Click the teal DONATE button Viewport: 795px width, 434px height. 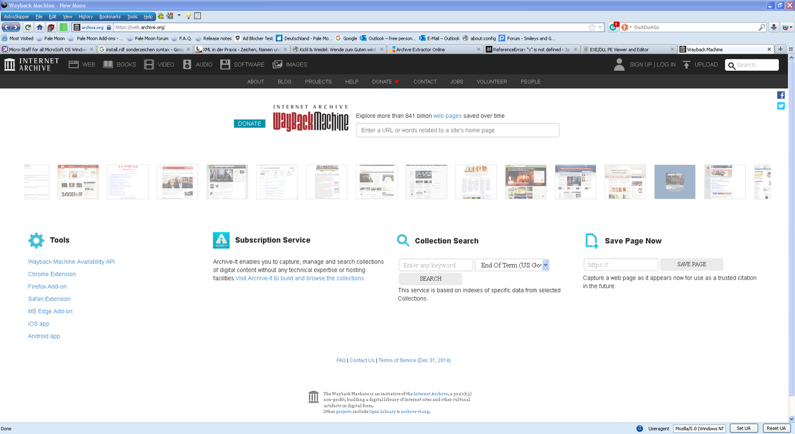click(x=250, y=123)
